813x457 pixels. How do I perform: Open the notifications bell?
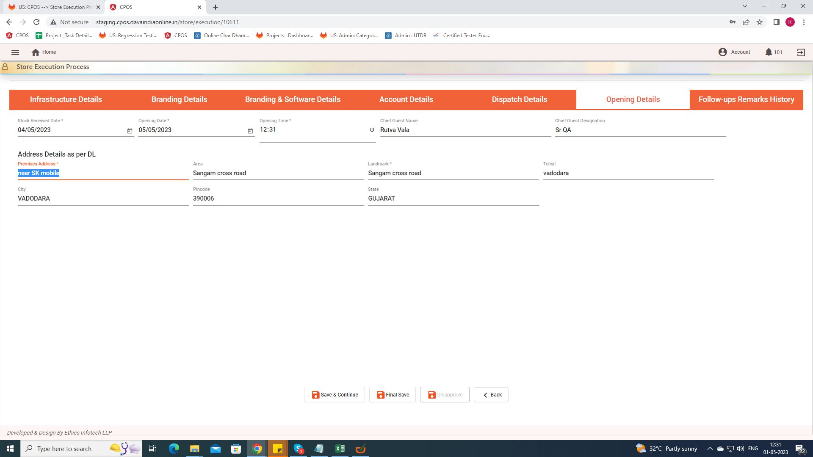(x=769, y=52)
